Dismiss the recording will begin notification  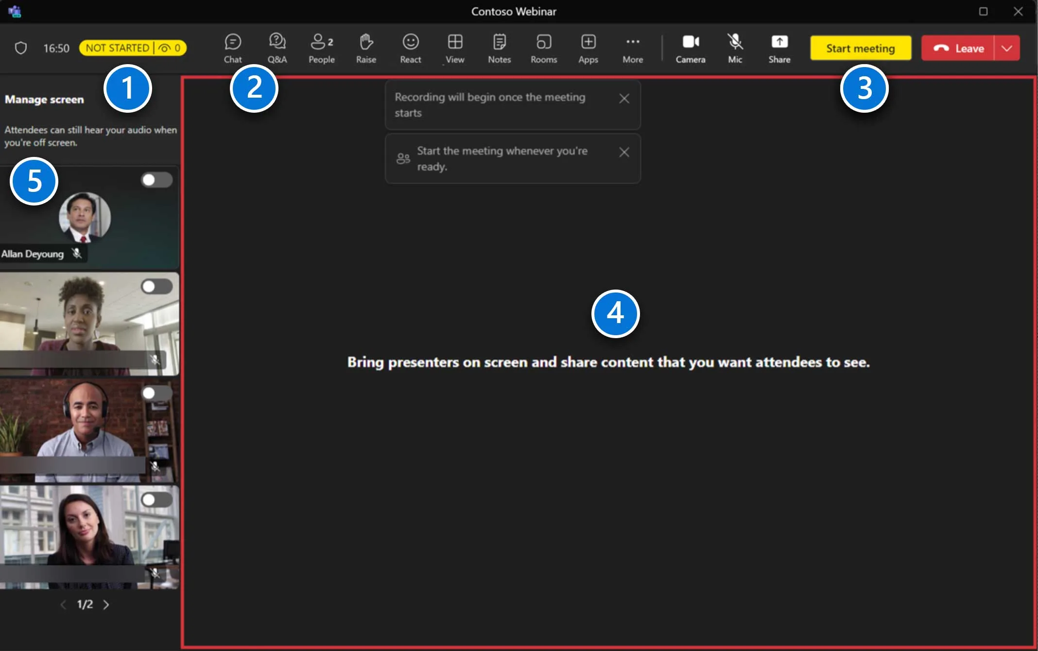tap(624, 99)
